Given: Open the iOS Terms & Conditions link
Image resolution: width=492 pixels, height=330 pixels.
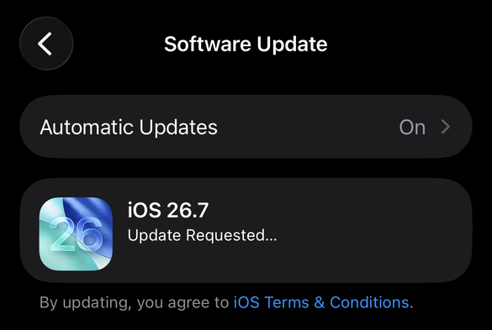Looking at the screenshot, I should click(x=321, y=302).
